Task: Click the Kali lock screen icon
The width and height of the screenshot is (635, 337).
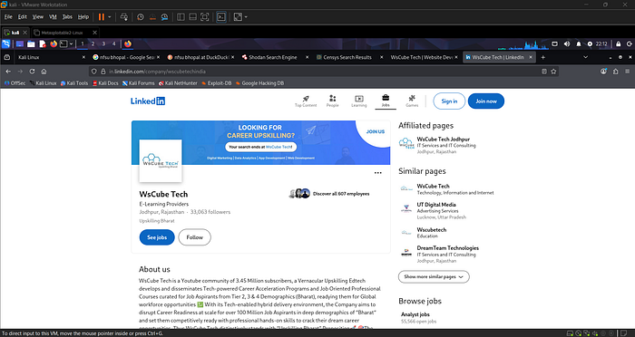Action: [619, 43]
